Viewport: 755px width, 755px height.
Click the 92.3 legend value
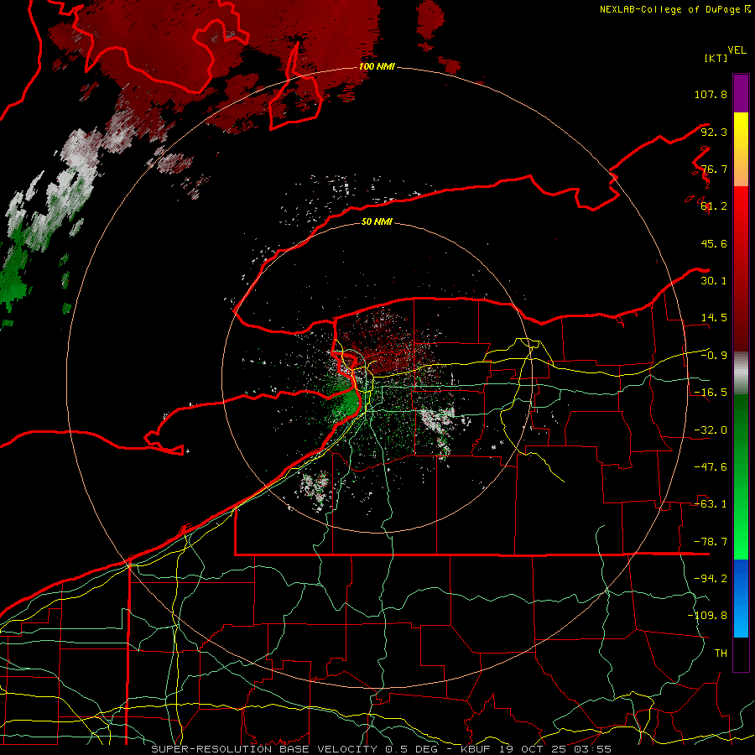714,132
